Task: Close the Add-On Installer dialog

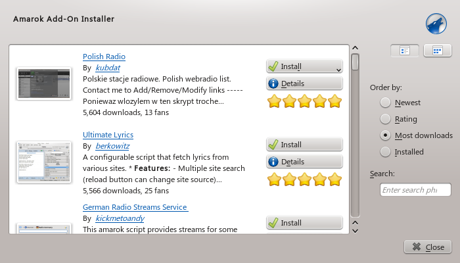Action: (x=428, y=247)
